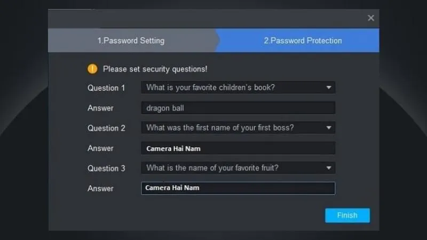Screen dimensions: 427x240
Task: Focus the answer field under Question 3
Action: (238, 188)
